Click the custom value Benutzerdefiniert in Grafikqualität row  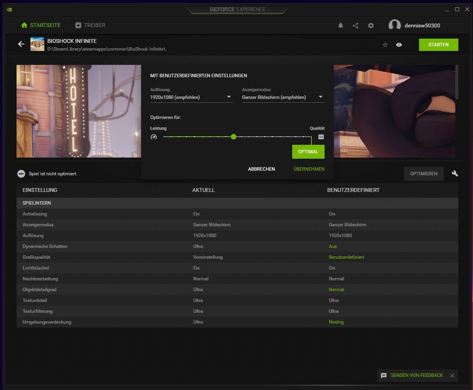click(346, 257)
